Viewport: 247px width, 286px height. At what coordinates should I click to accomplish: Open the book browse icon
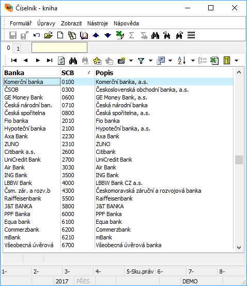tap(84, 35)
